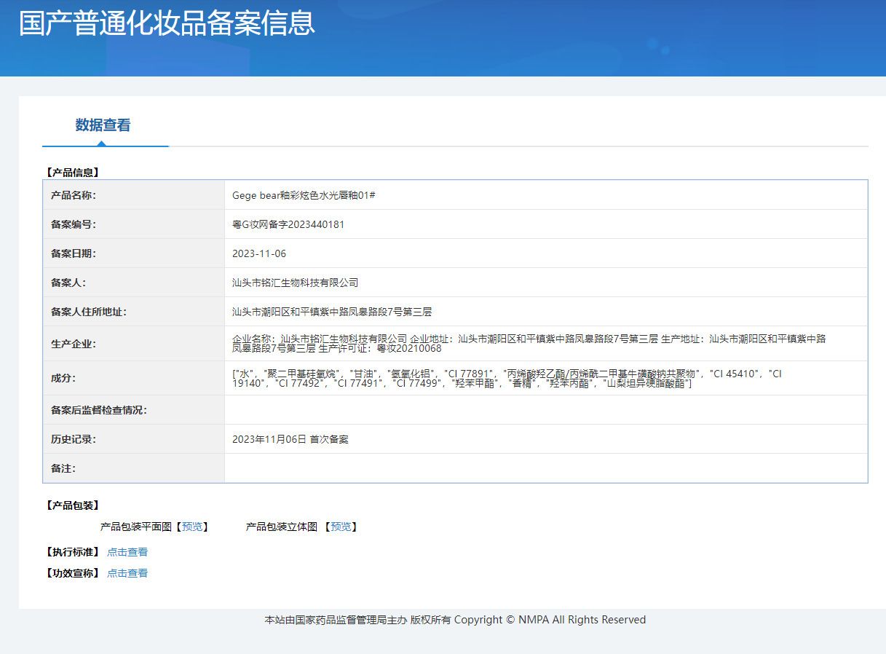886x654 pixels.
Task: Click the 备案编号 value 粤G妆网备字2023440181
Action: pos(288,224)
